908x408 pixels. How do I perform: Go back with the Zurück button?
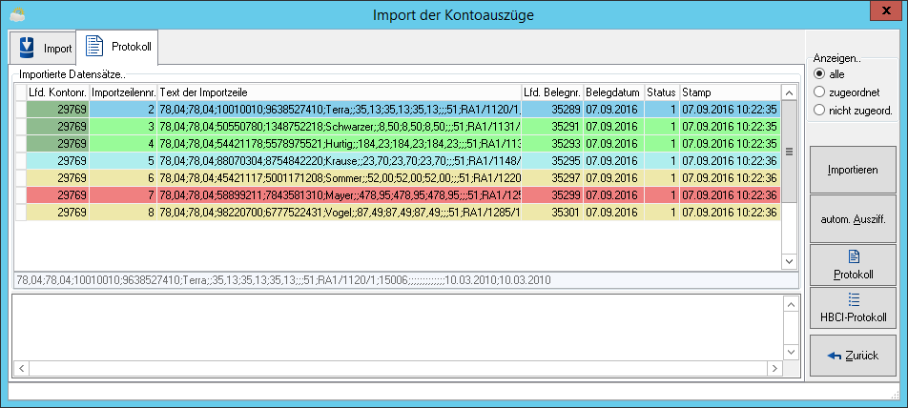click(853, 356)
